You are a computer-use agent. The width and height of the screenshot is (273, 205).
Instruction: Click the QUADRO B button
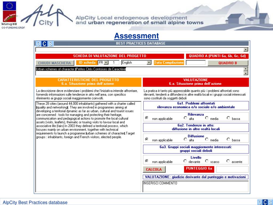point(228,63)
